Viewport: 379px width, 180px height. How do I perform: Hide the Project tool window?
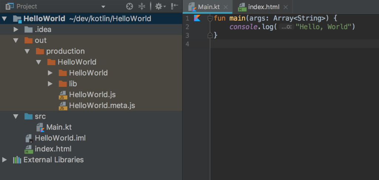pos(174,6)
